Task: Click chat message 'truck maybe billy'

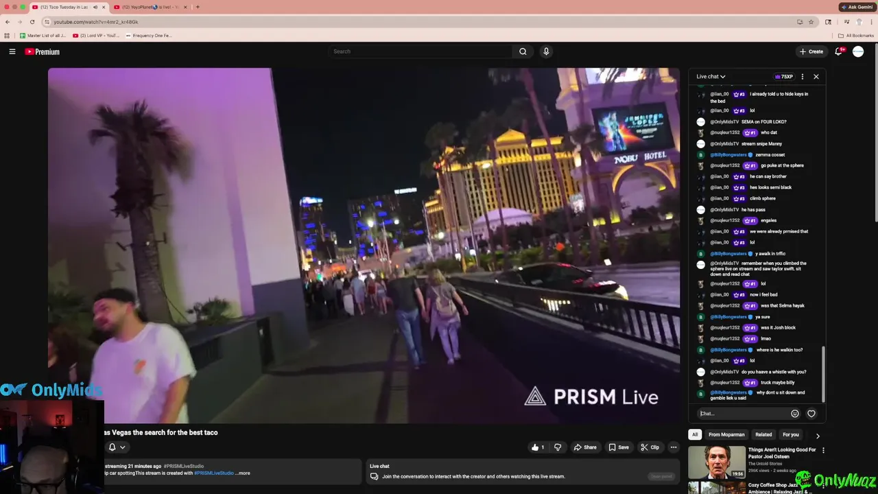Action: click(778, 382)
